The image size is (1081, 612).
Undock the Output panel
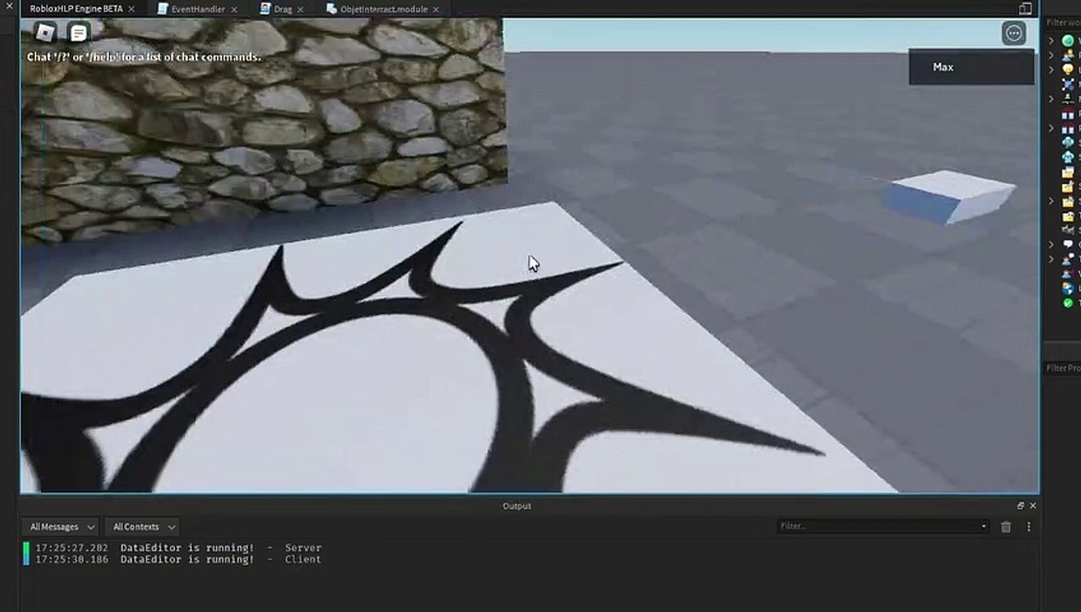coord(1021,506)
